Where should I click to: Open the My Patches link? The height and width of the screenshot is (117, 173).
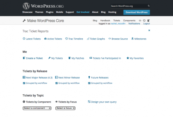[78, 58]
